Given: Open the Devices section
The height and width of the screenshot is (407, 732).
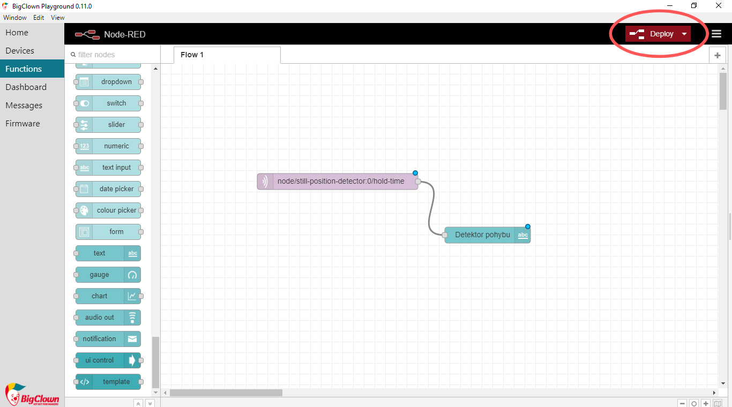Looking at the screenshot, I should 32,51.
